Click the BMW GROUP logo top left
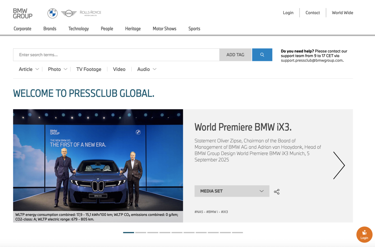Viewport: 375px width, 247px height. 22,14
